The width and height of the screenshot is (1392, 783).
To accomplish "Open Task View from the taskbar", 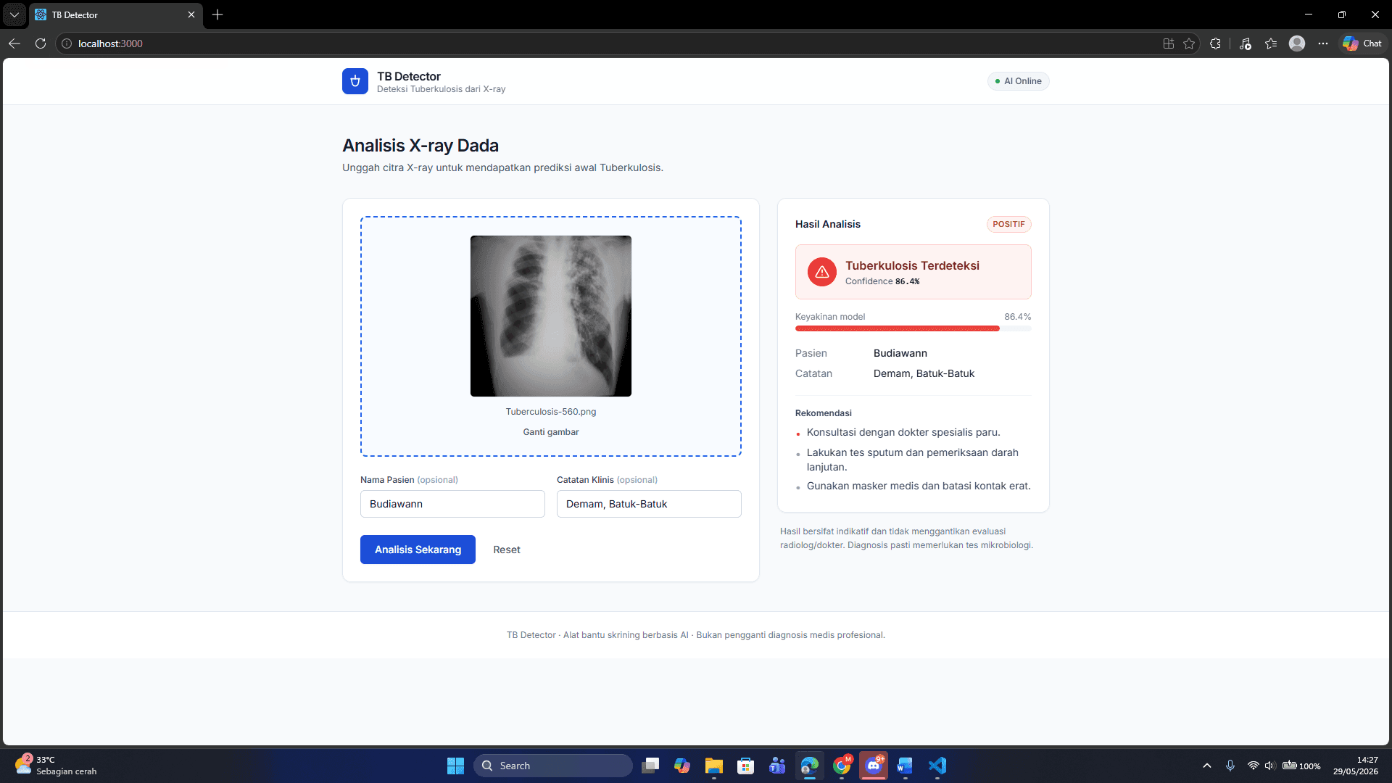I will (650, 766).
